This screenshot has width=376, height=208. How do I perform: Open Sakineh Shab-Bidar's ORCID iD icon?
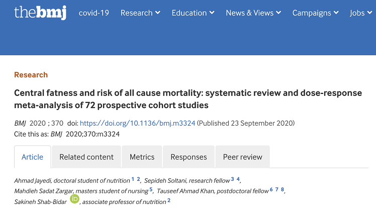pyautogui.click(x=74, y=199)
